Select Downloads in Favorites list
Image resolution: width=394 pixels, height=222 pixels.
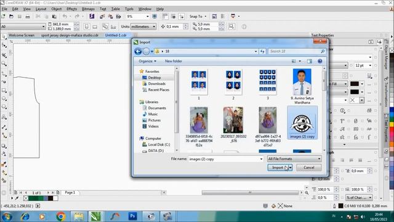156,84
